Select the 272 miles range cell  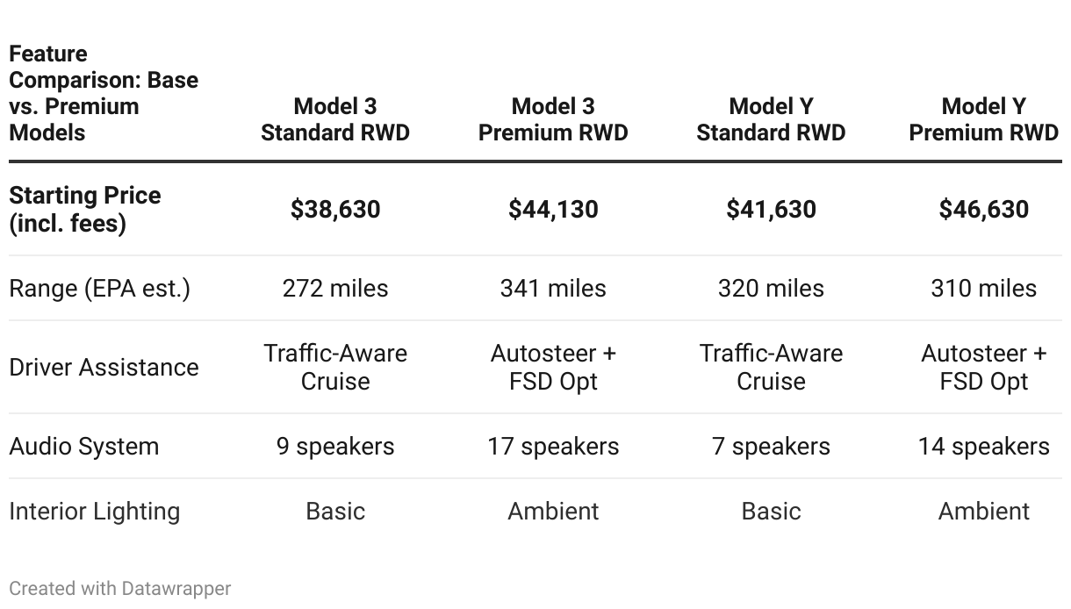coord(335,289)
